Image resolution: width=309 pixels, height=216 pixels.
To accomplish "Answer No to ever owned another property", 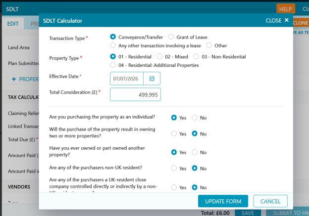I will click(x=195, y=152).
